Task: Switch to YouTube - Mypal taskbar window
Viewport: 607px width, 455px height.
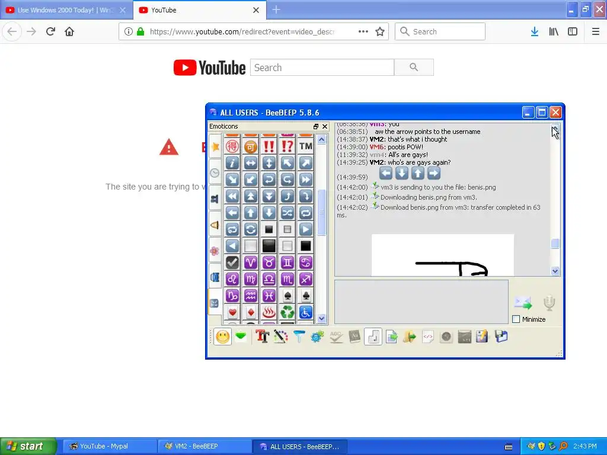Action: [x=110, y=446]
